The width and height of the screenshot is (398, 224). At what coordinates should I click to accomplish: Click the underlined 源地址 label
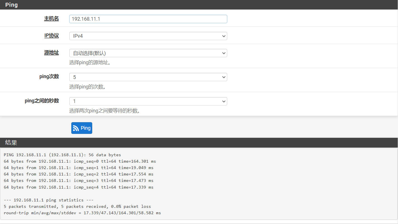pyautogui.click(x=51, y=53)
